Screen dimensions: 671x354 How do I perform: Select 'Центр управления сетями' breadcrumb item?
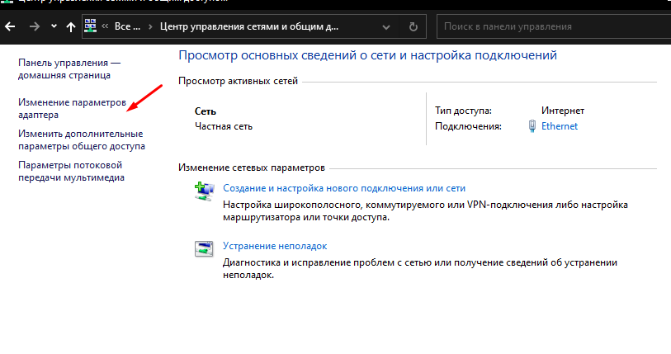(x=246, y=26)
